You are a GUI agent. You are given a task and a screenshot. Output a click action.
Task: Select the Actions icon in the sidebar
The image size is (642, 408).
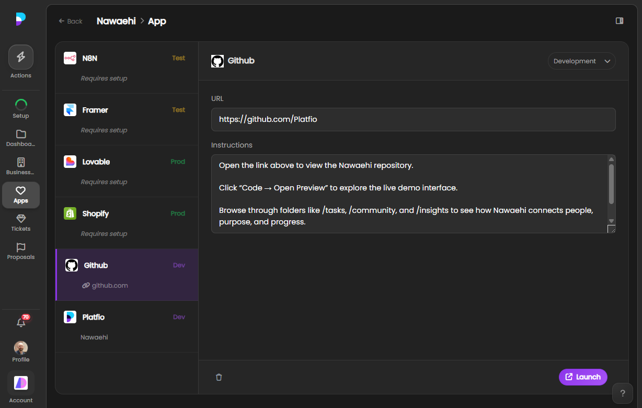coord(20,56)
